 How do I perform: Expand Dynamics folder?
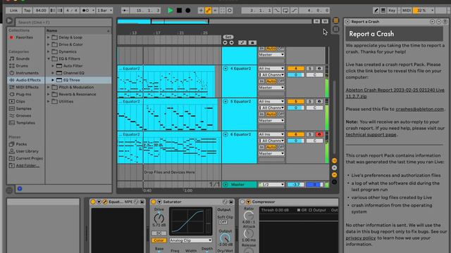pyautogui.click(x=49, y=51)
